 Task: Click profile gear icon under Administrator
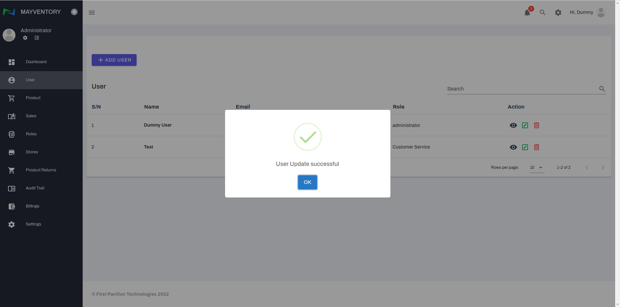(25, 38)
